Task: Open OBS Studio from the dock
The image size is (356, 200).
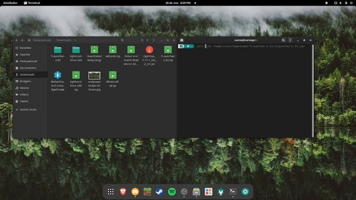Action: coord(184,192)
